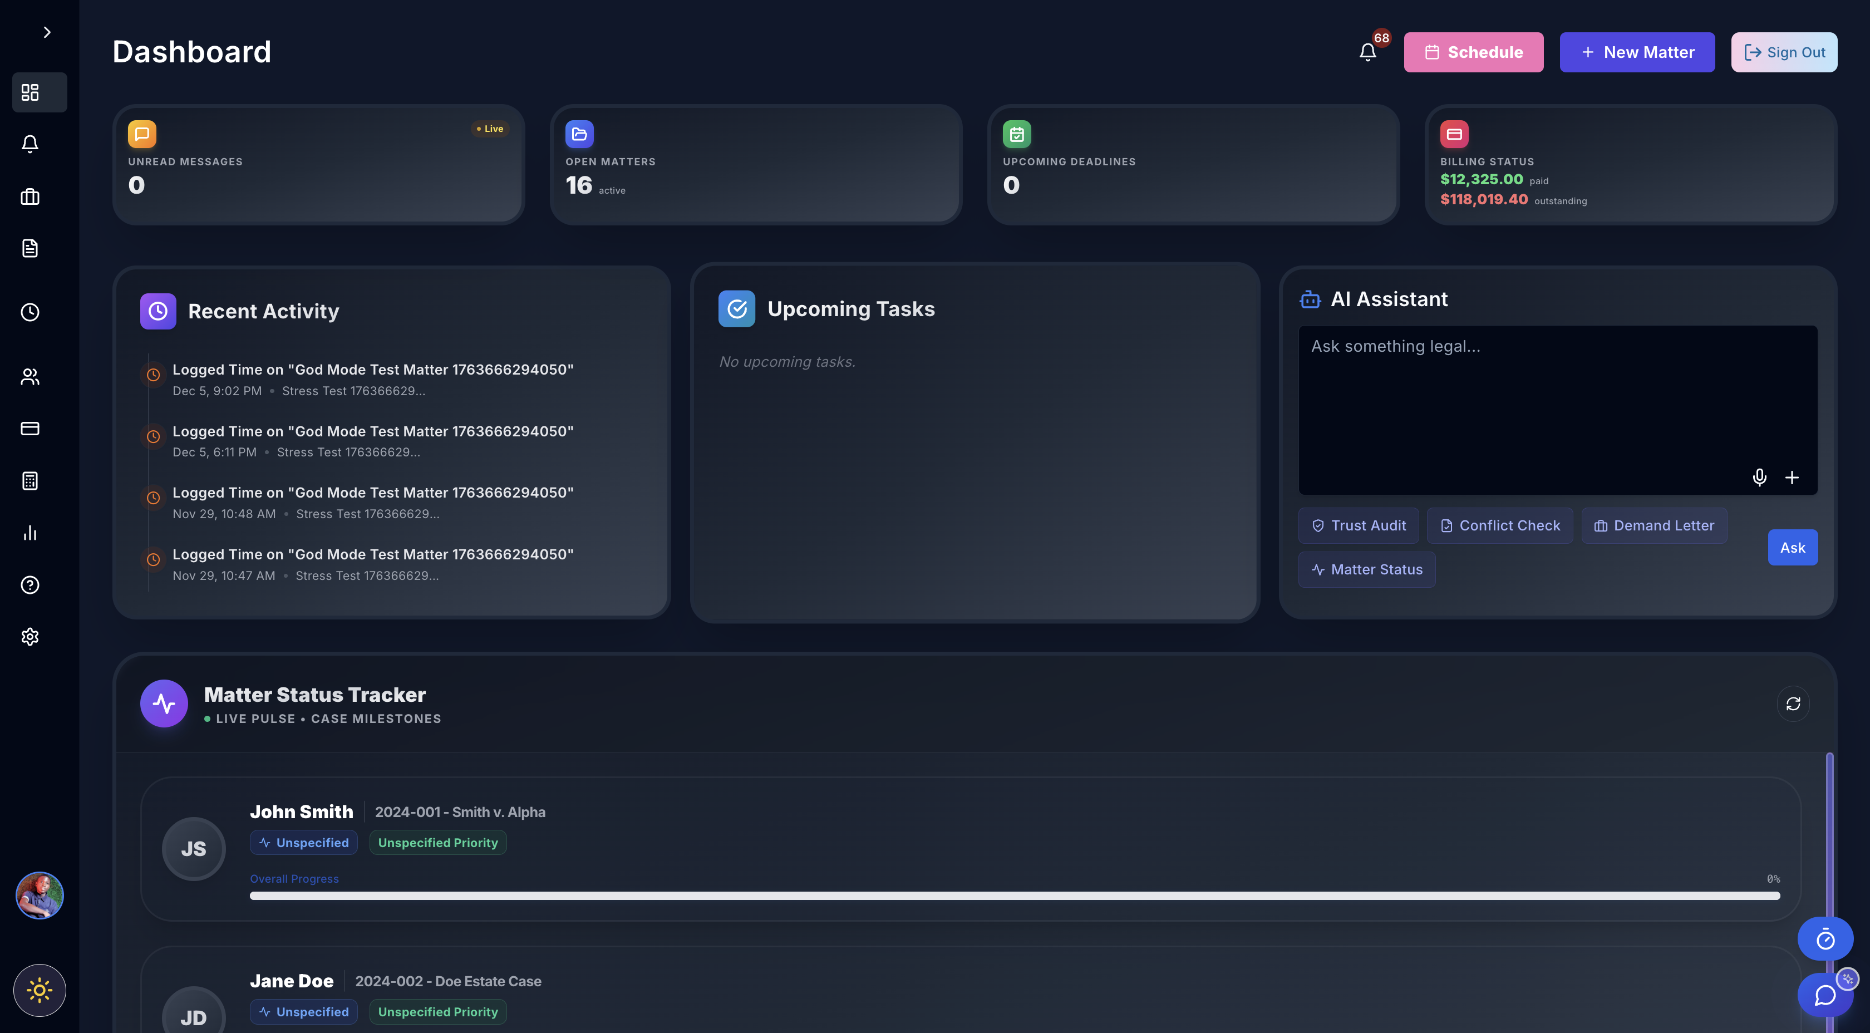This screenshot has height=1033, width=1870.
Task: Click the 2024-002 - Doe Estate Case label
Action: [x=448, y=981]
